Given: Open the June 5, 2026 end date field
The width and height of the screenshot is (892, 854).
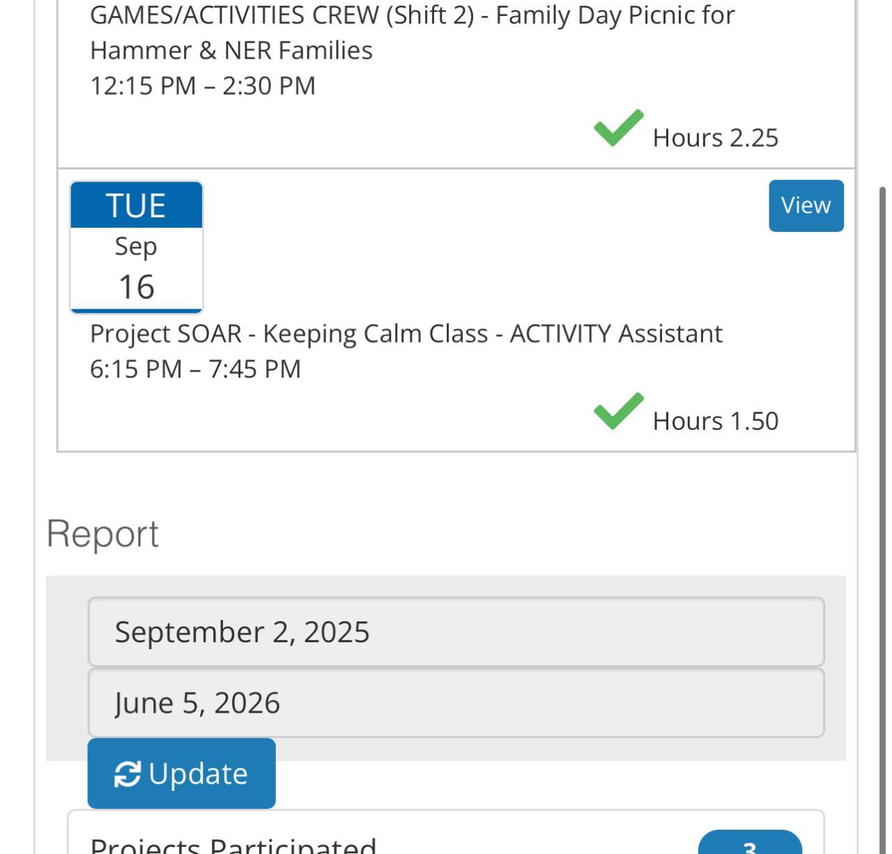Looking at the screenshot, I should pyautogui.click(x=456, y=703).
